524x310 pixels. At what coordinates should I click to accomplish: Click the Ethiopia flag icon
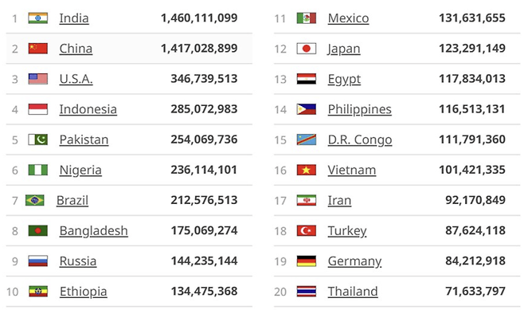coord(37,292)
